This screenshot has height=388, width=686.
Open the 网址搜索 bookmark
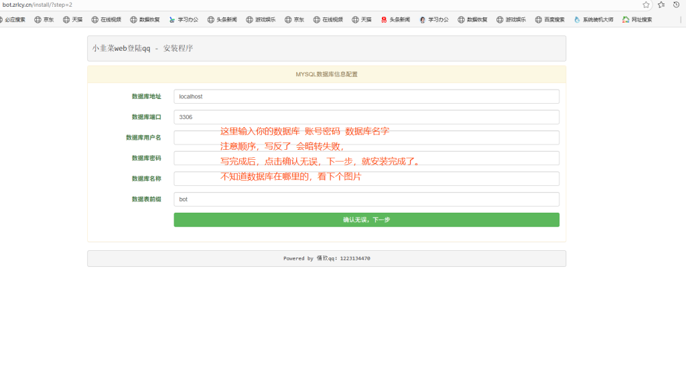(x=636, y=19)
